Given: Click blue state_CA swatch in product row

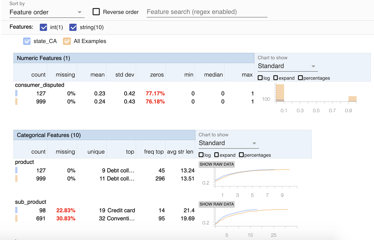Looking at the screenshot, I should coord(16,170).
